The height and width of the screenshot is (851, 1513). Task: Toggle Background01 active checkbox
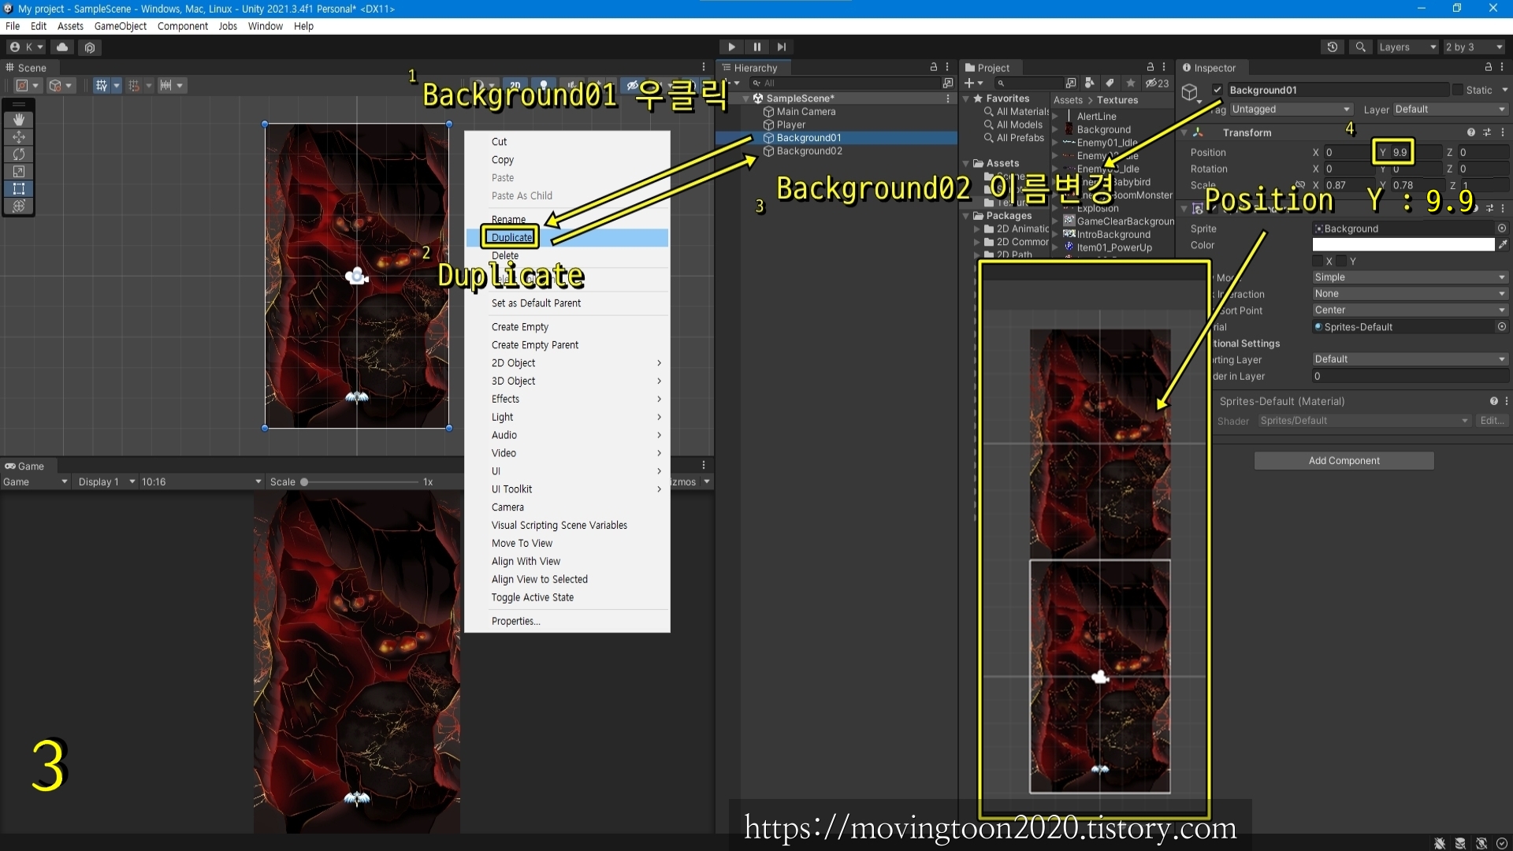point(1217,90)
